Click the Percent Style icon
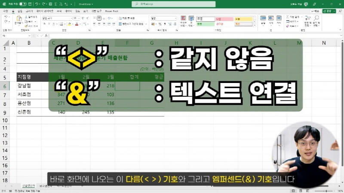344x193 pixels. pyautogui.click(x=160, y=24)
